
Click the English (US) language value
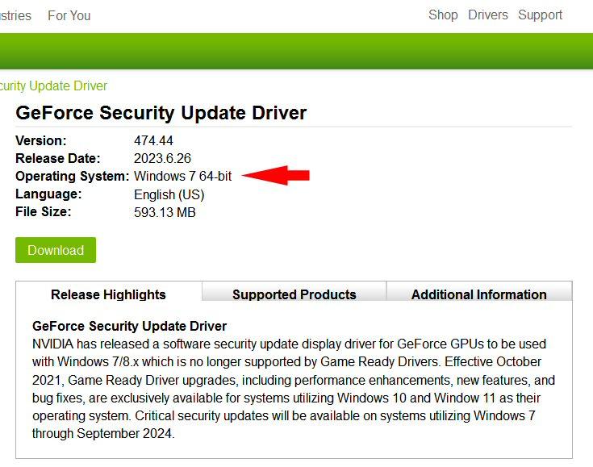click(x=169, y=194)
